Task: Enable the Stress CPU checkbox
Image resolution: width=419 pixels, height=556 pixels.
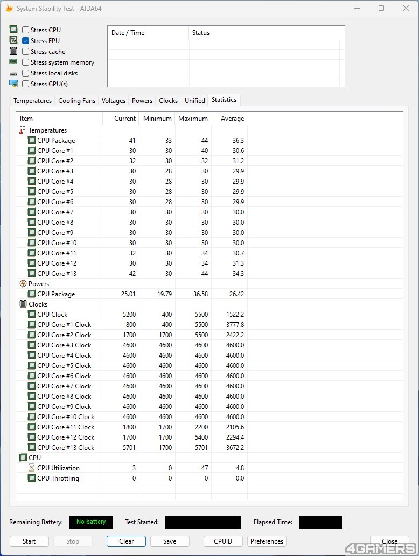Action: [x=25, y=30]
